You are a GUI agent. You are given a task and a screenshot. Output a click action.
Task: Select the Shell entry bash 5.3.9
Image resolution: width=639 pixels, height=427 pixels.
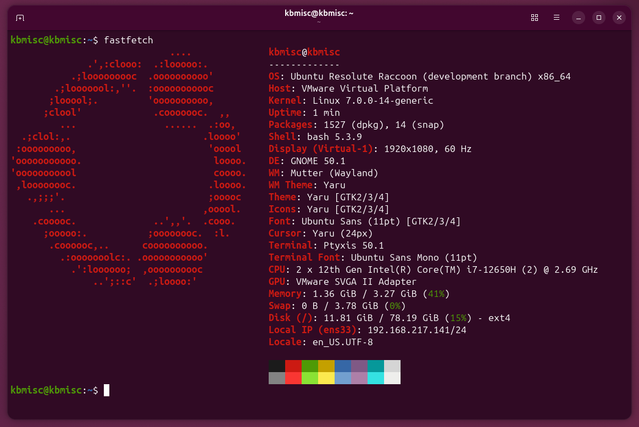[324, 137]
